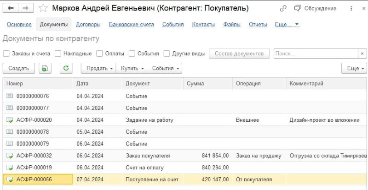
Task: Refresh the document list with the green arrow
Action: 66,68
